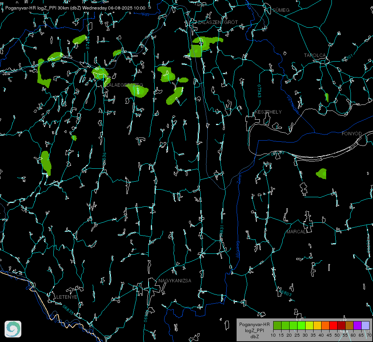Click the radar echo over Zalaegerszeg
The height and width of the screenshot is (342, 373).
[100, 73]
